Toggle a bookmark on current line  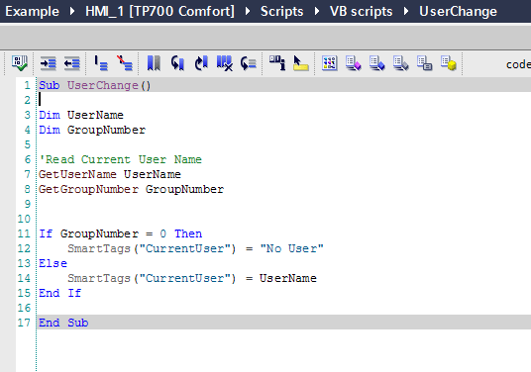(154, 63)
